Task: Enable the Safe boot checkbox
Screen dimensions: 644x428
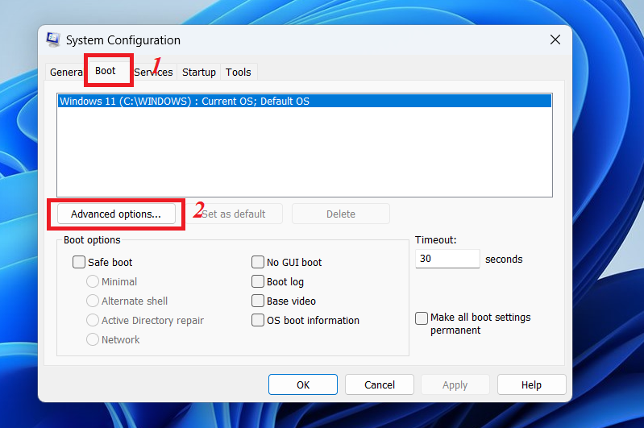Action: [x=79, y=262]
